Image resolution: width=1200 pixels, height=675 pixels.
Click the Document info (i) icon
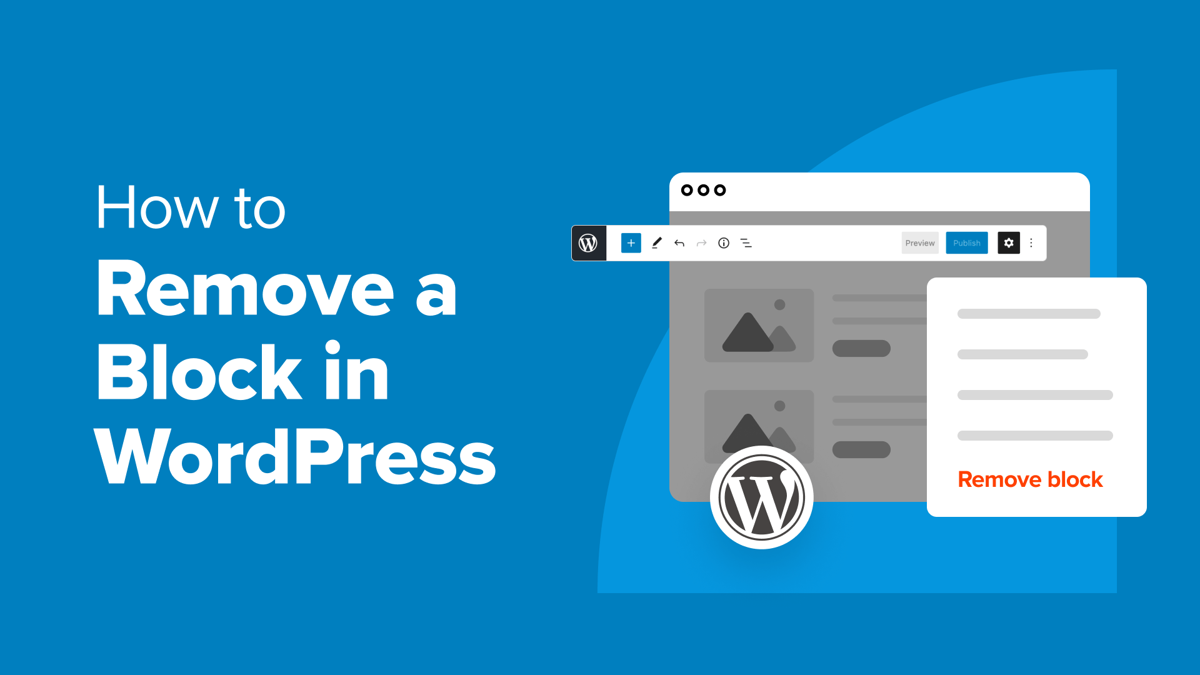coord(724,242)
